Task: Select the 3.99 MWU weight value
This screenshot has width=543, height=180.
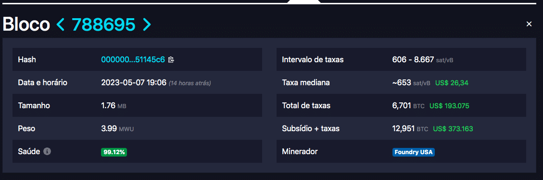Action: 117,129
